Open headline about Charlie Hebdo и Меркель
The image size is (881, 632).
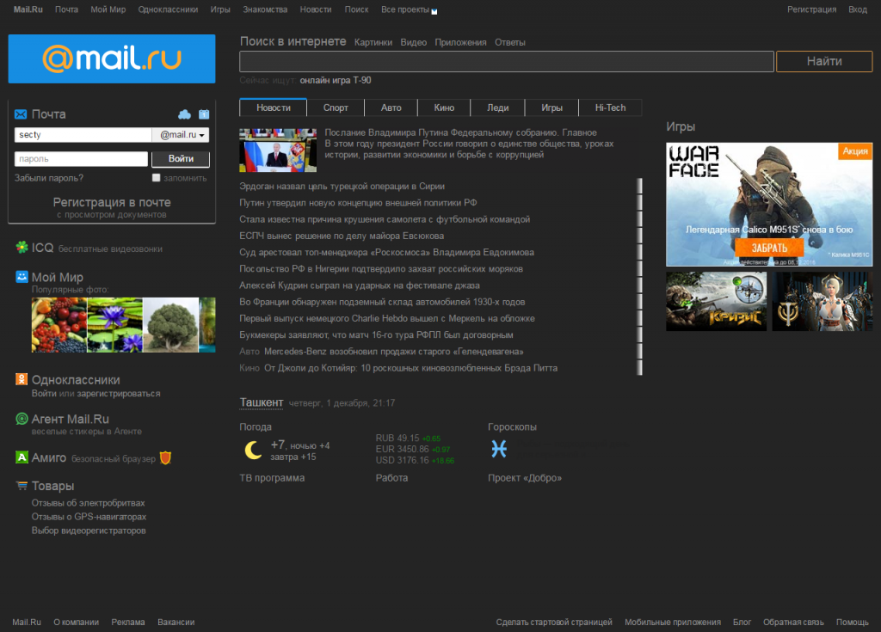tap(387, 318)
